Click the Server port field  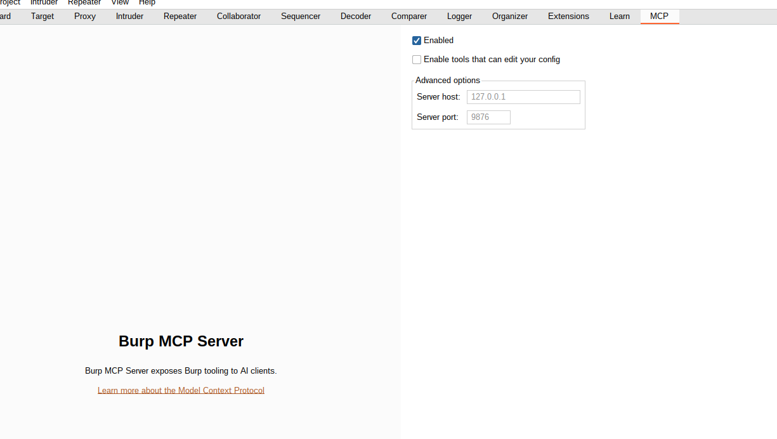(x=488, y=117)
